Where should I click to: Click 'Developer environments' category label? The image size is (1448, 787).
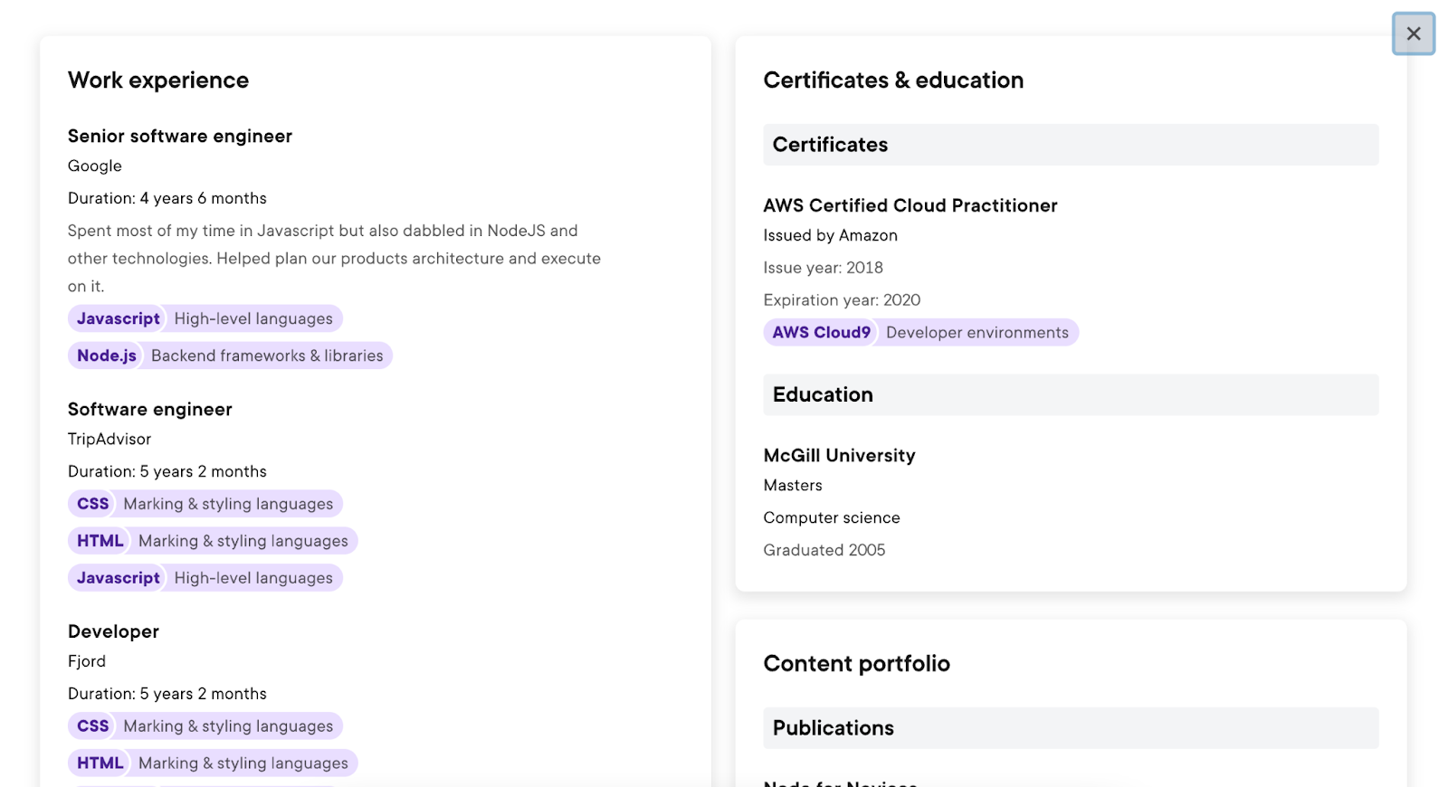click(977, 332)
